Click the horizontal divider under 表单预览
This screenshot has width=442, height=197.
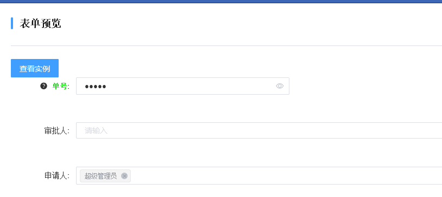click(x=226, y=45)
